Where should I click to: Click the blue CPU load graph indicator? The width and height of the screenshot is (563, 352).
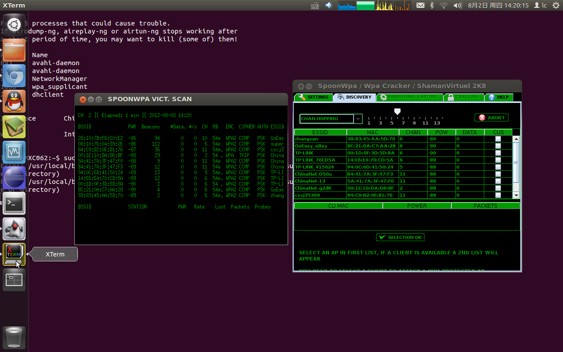tap(347, 5)
